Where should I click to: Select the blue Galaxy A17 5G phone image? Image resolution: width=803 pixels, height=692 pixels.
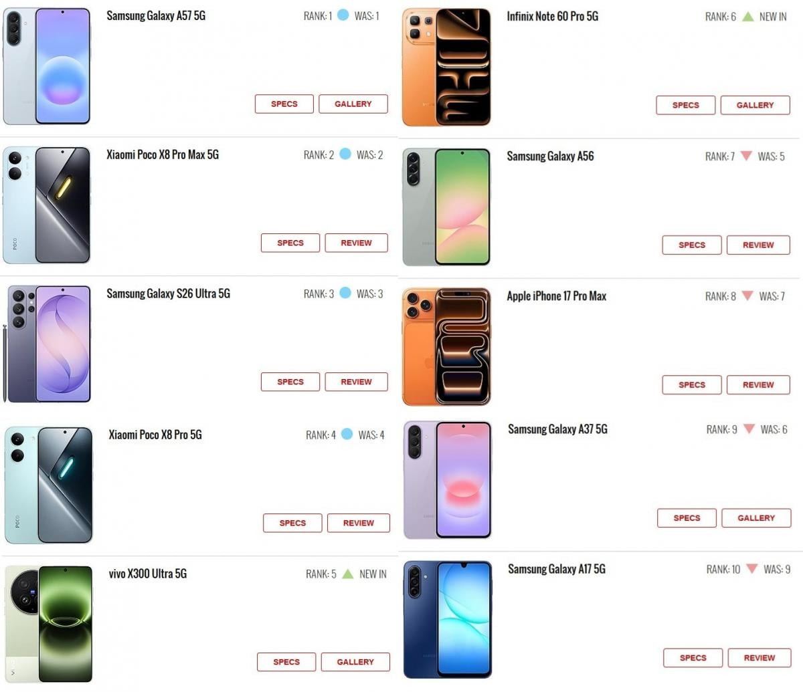(448, 620)
